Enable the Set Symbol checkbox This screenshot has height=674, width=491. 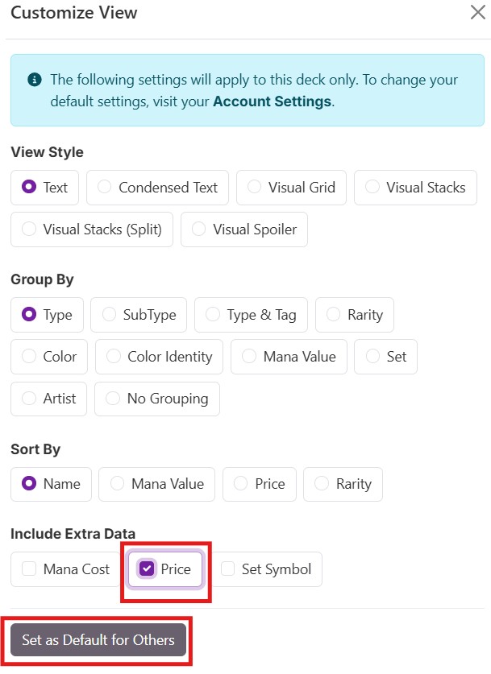click(227, 569)
